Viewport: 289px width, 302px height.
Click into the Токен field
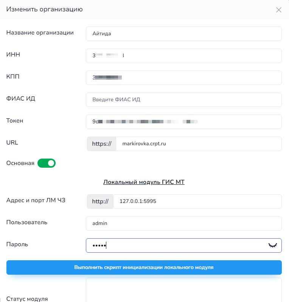click(x=184, y=122)
